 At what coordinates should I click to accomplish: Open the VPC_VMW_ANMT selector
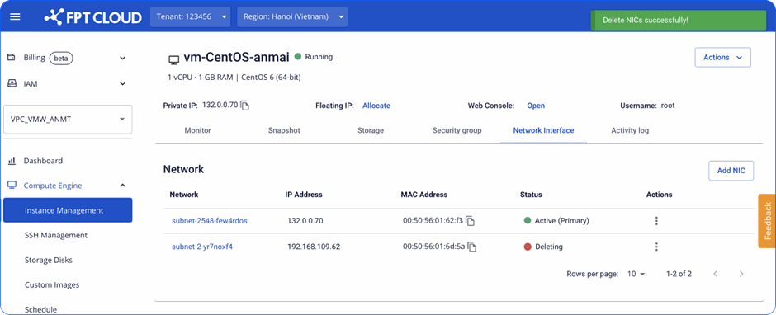coord(68,120)
